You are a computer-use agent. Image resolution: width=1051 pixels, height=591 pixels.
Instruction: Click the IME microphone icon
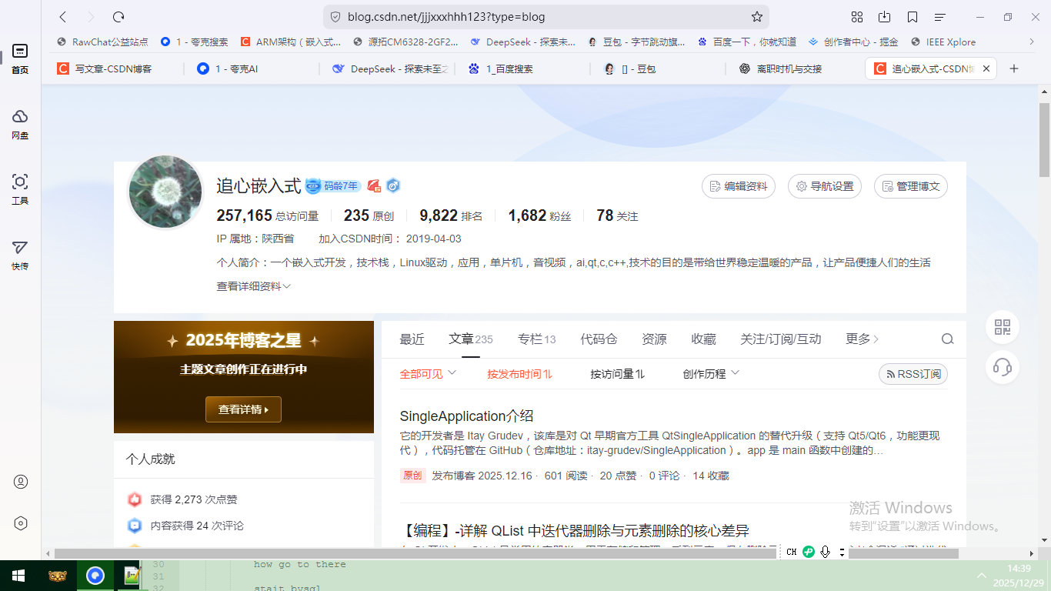825,552
